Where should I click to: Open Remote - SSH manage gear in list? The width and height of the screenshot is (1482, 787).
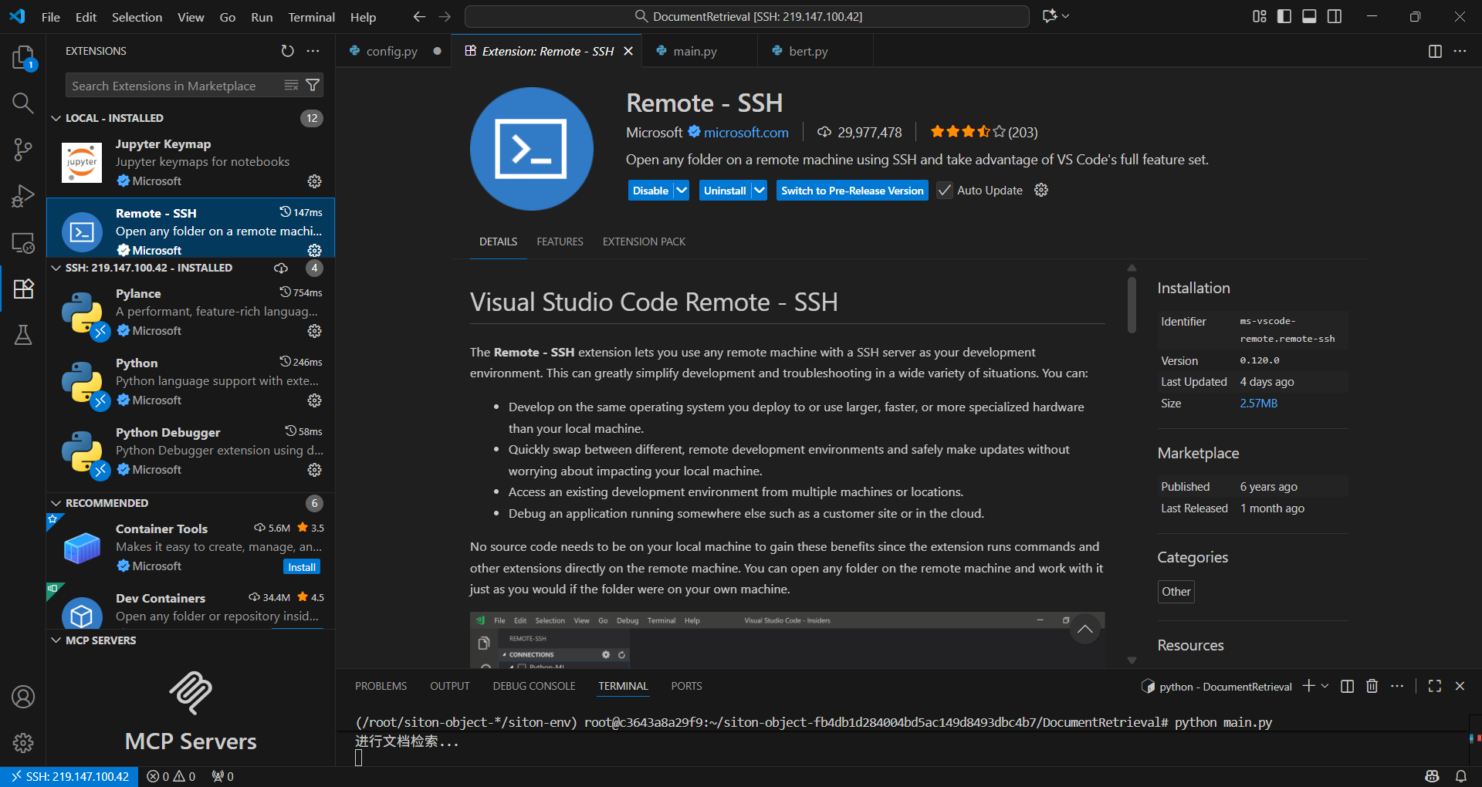click(314, 251)
